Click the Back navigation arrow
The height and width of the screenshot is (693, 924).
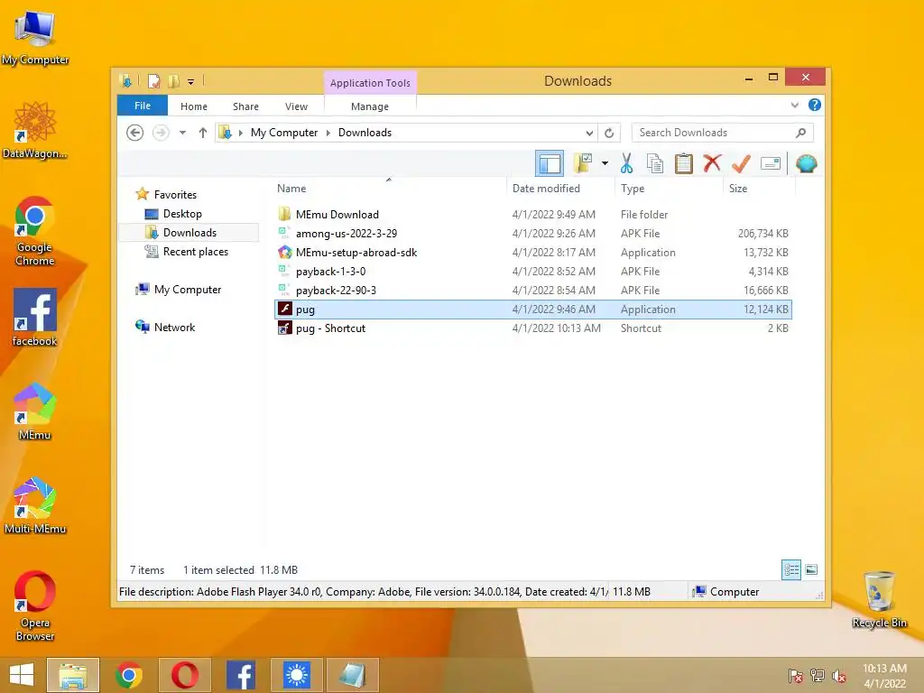tap(135, 133)
